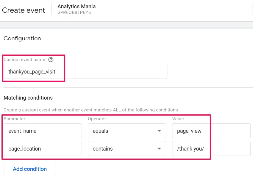Click the Analytics Mania property name
The height and width of the screenshot is (179, 253).
pos(76,7)
